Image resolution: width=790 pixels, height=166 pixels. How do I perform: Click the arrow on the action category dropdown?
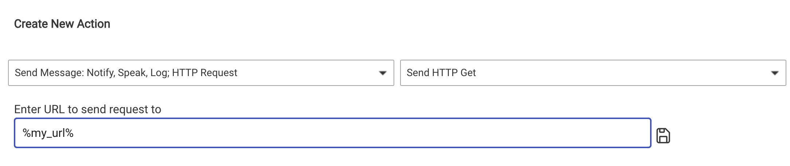(382, 73)
